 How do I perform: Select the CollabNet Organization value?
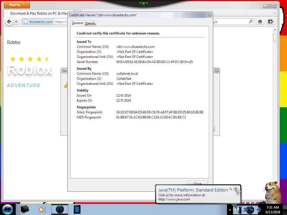pyautogui.click(x=124, y=79)
